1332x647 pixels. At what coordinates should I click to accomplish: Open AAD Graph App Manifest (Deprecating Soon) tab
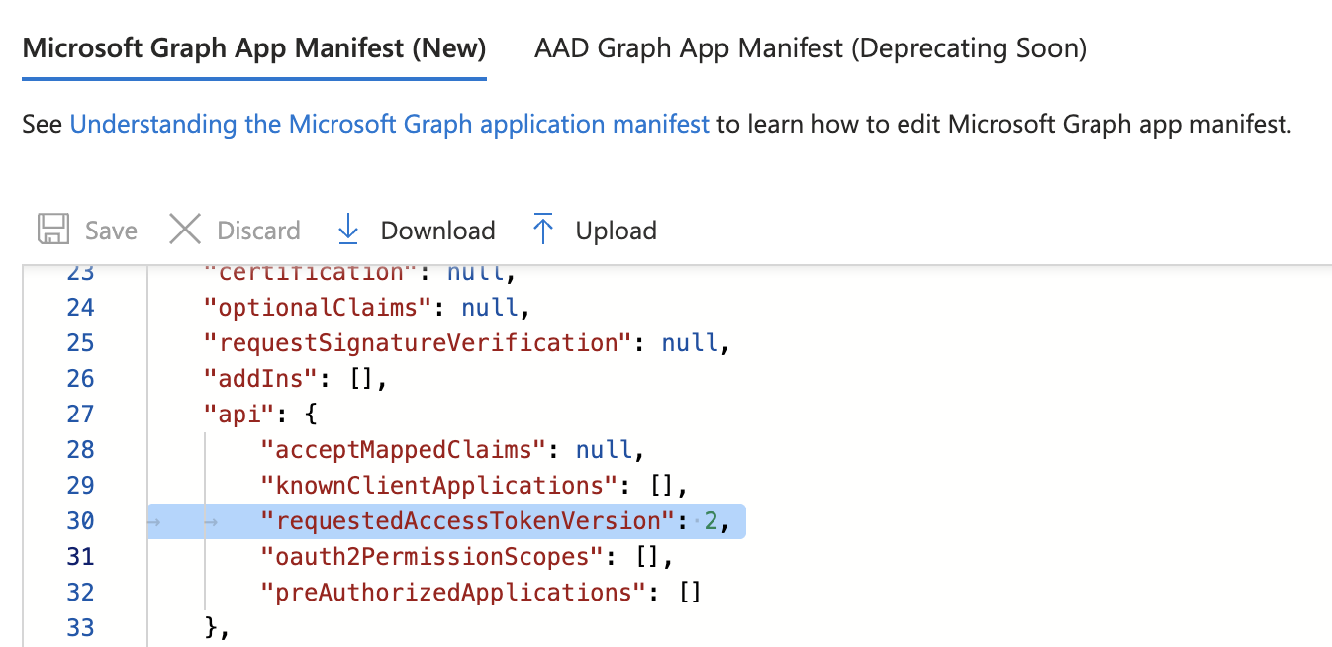(x=810, y=47)
